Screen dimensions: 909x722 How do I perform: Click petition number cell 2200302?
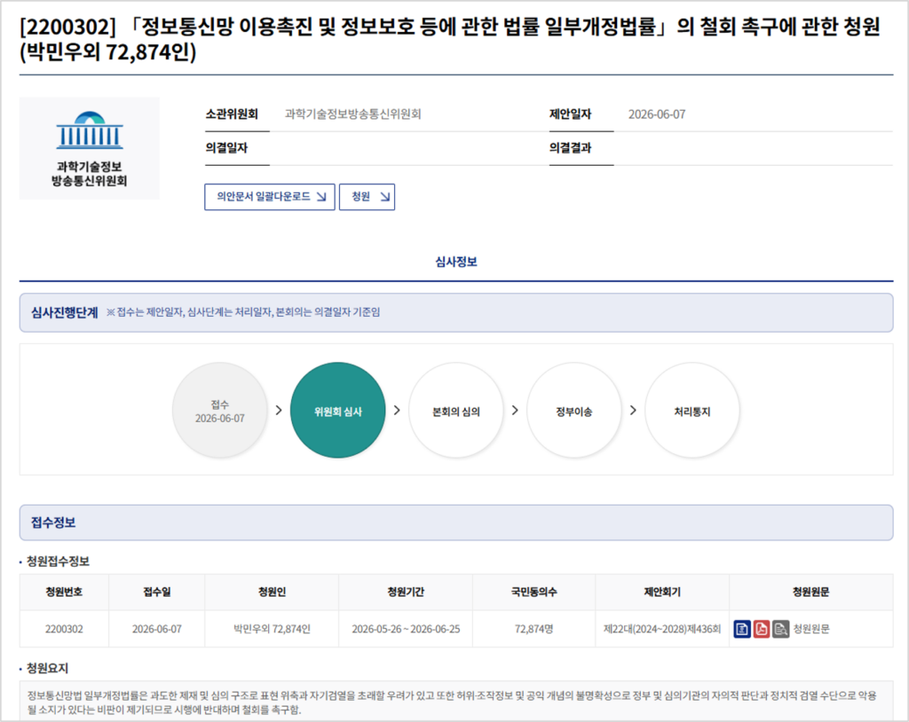(x=64, y=629)
